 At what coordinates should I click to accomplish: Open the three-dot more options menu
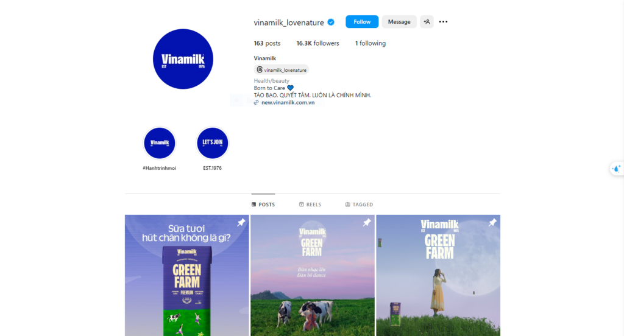(443, 22)
